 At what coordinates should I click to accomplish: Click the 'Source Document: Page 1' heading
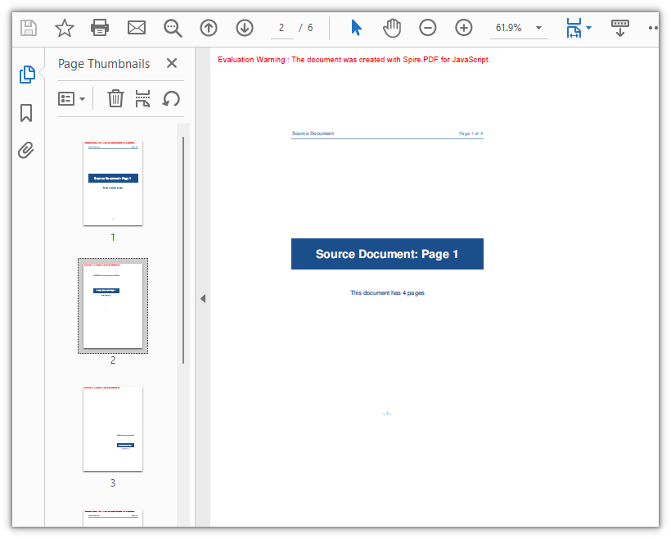point(387,254)
